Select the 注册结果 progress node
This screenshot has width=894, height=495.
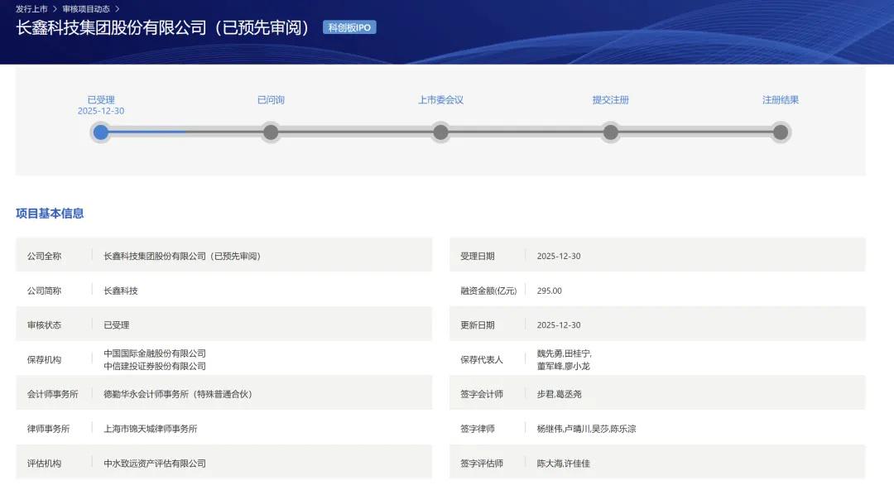pos(780,132)
